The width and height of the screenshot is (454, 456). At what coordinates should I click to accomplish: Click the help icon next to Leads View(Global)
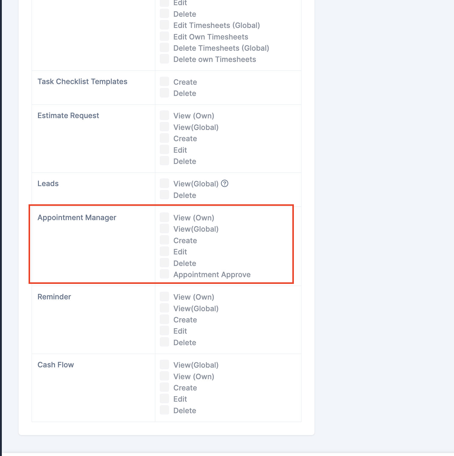pos(225,183)
